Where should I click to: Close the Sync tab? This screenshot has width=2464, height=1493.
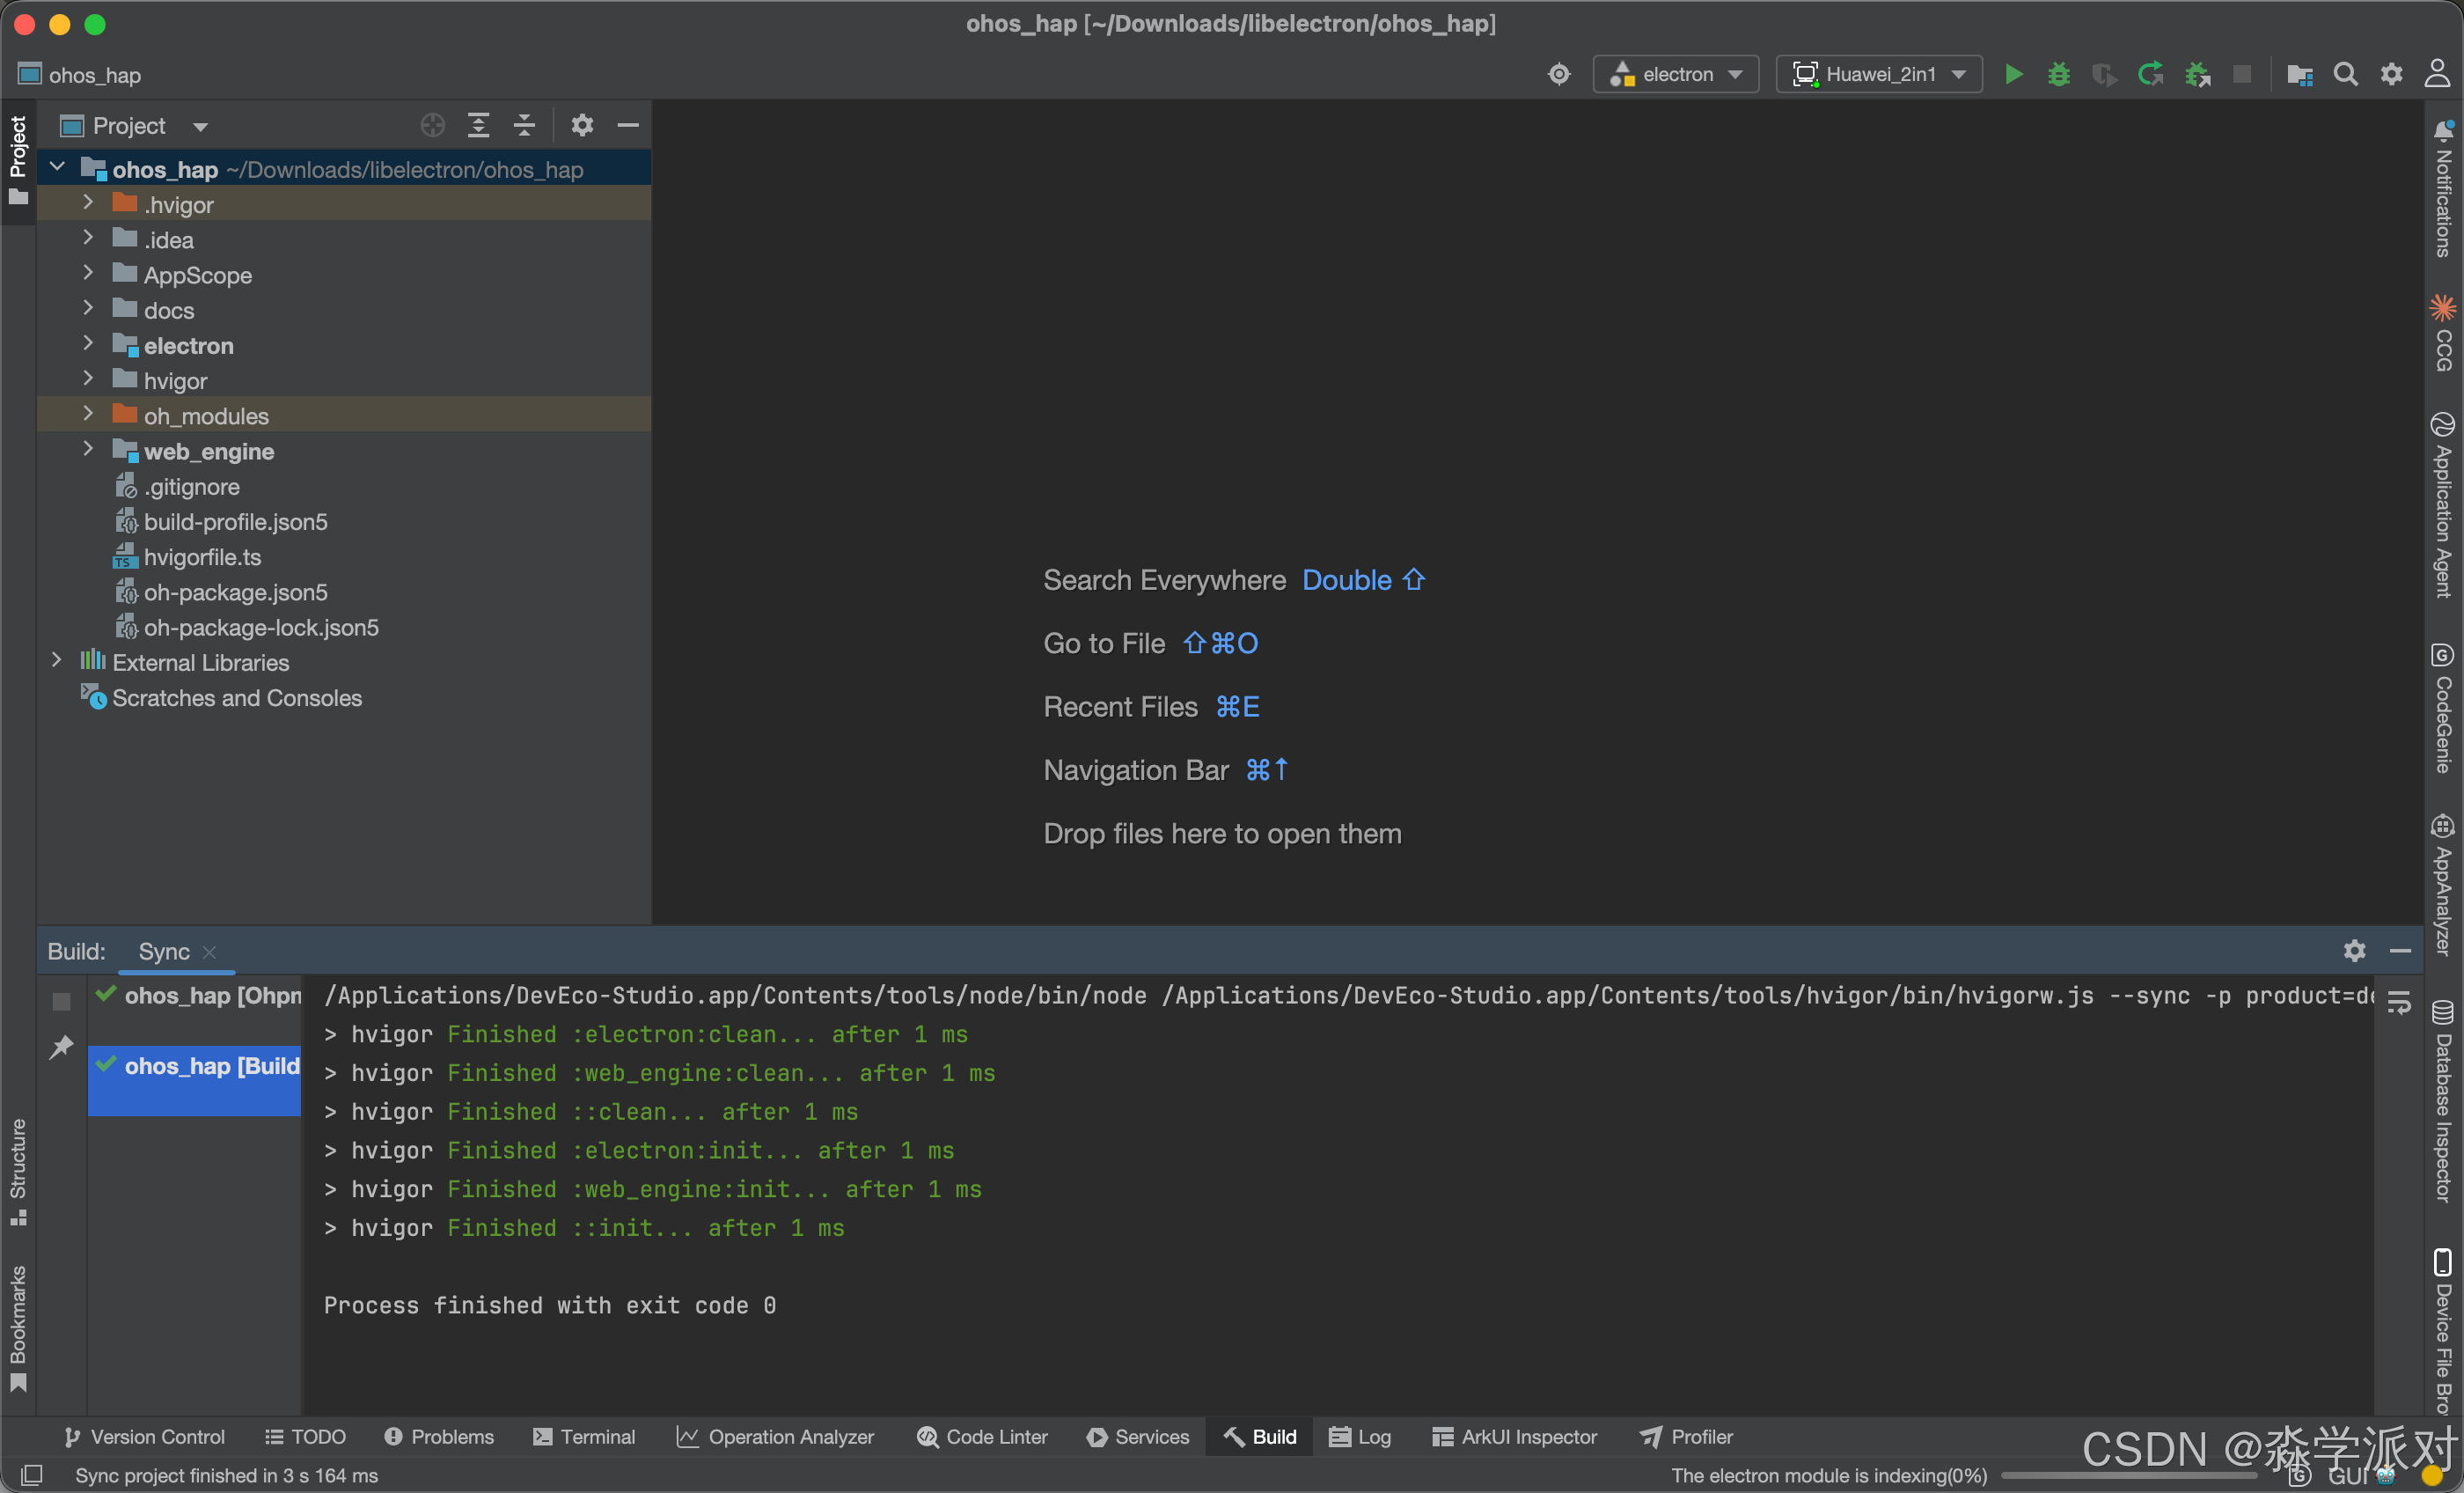pos(209,952)
